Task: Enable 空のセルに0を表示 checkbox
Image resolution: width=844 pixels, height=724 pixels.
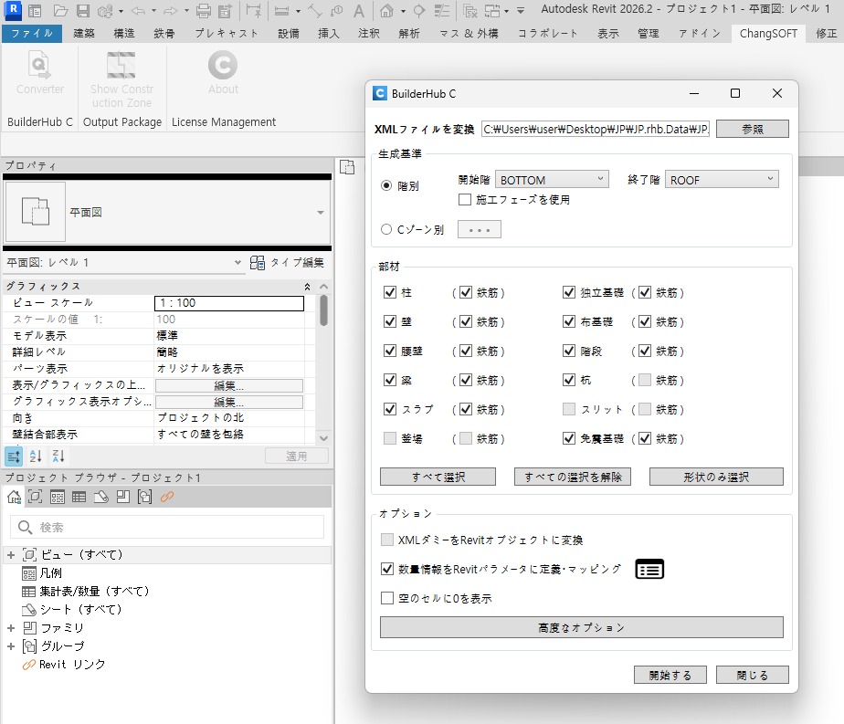Action: pos(386,598)
